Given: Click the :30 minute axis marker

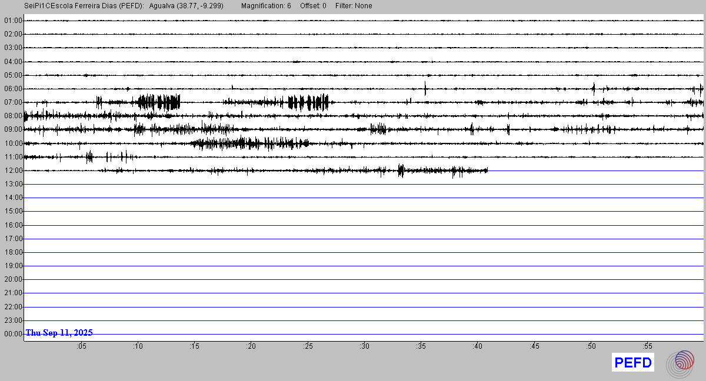Looking at the screenshot, I should tap(365, 346).
